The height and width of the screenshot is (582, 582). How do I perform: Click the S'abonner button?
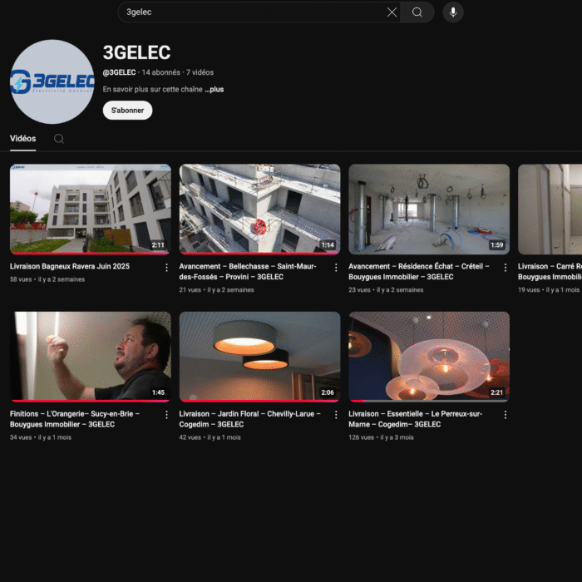(x=127, y=111)
